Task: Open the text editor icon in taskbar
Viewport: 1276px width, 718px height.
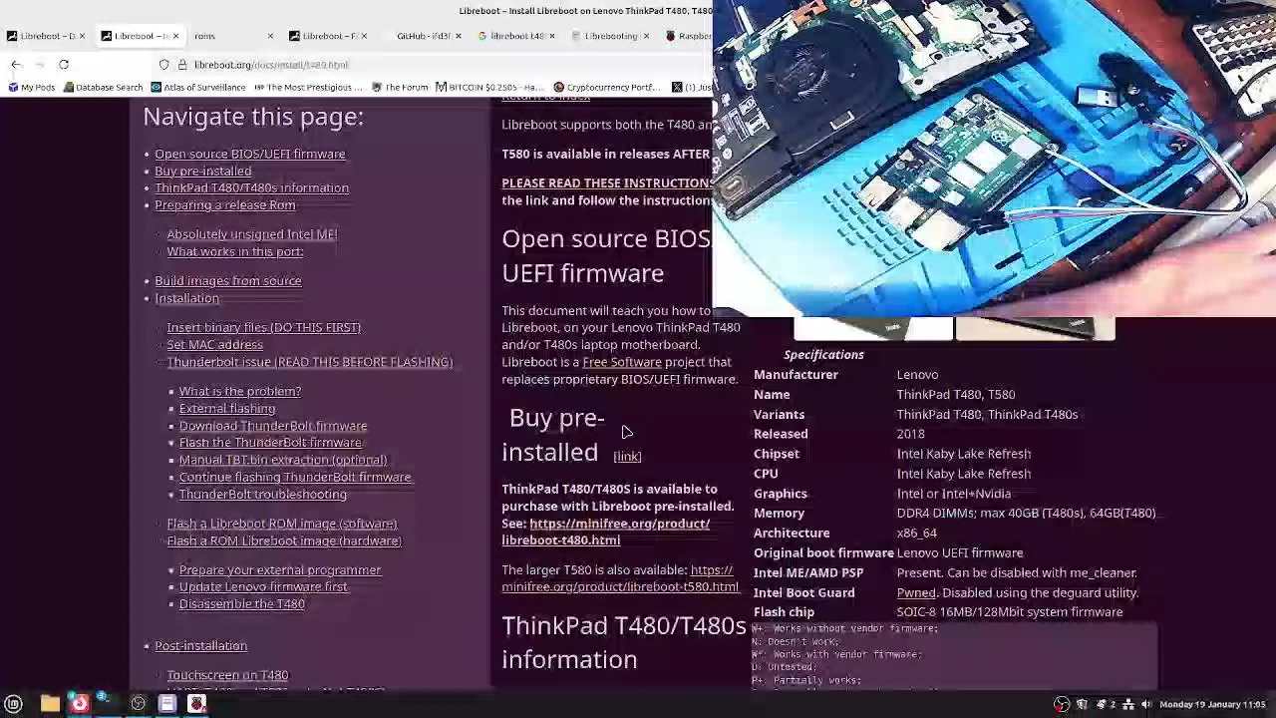Action: [x=167, y=704]
